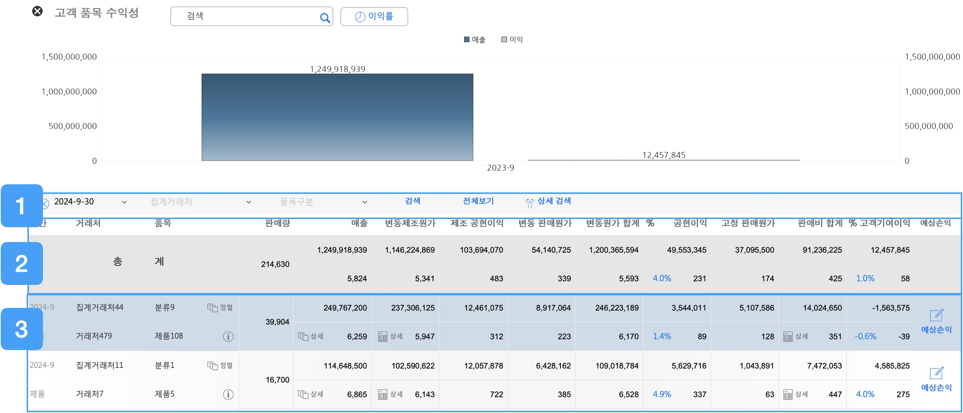963x413 pixels.
Task: Click the magnifier icon in the search box
Action: tap(324, 17)
